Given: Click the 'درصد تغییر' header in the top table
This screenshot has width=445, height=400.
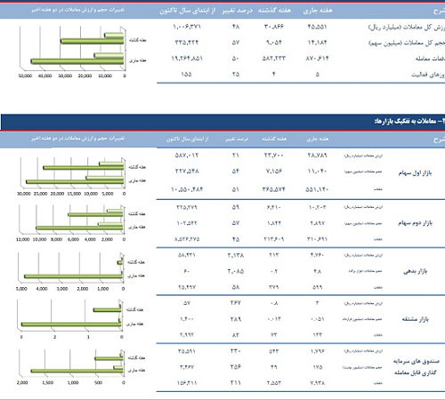Looking at the screenshot, I should [x=237, y=11].
